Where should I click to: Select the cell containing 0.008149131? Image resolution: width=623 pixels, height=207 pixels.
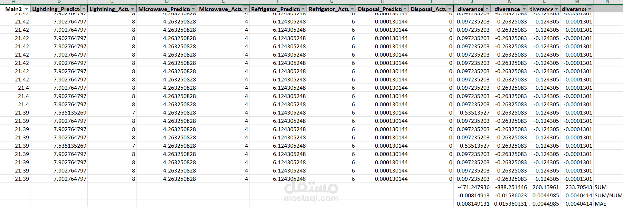473,204
